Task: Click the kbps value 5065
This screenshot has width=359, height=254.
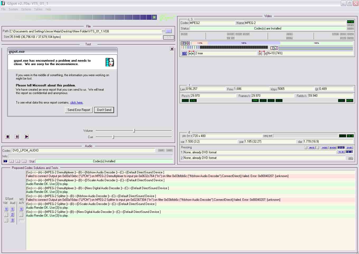Action: click(295, 89)
